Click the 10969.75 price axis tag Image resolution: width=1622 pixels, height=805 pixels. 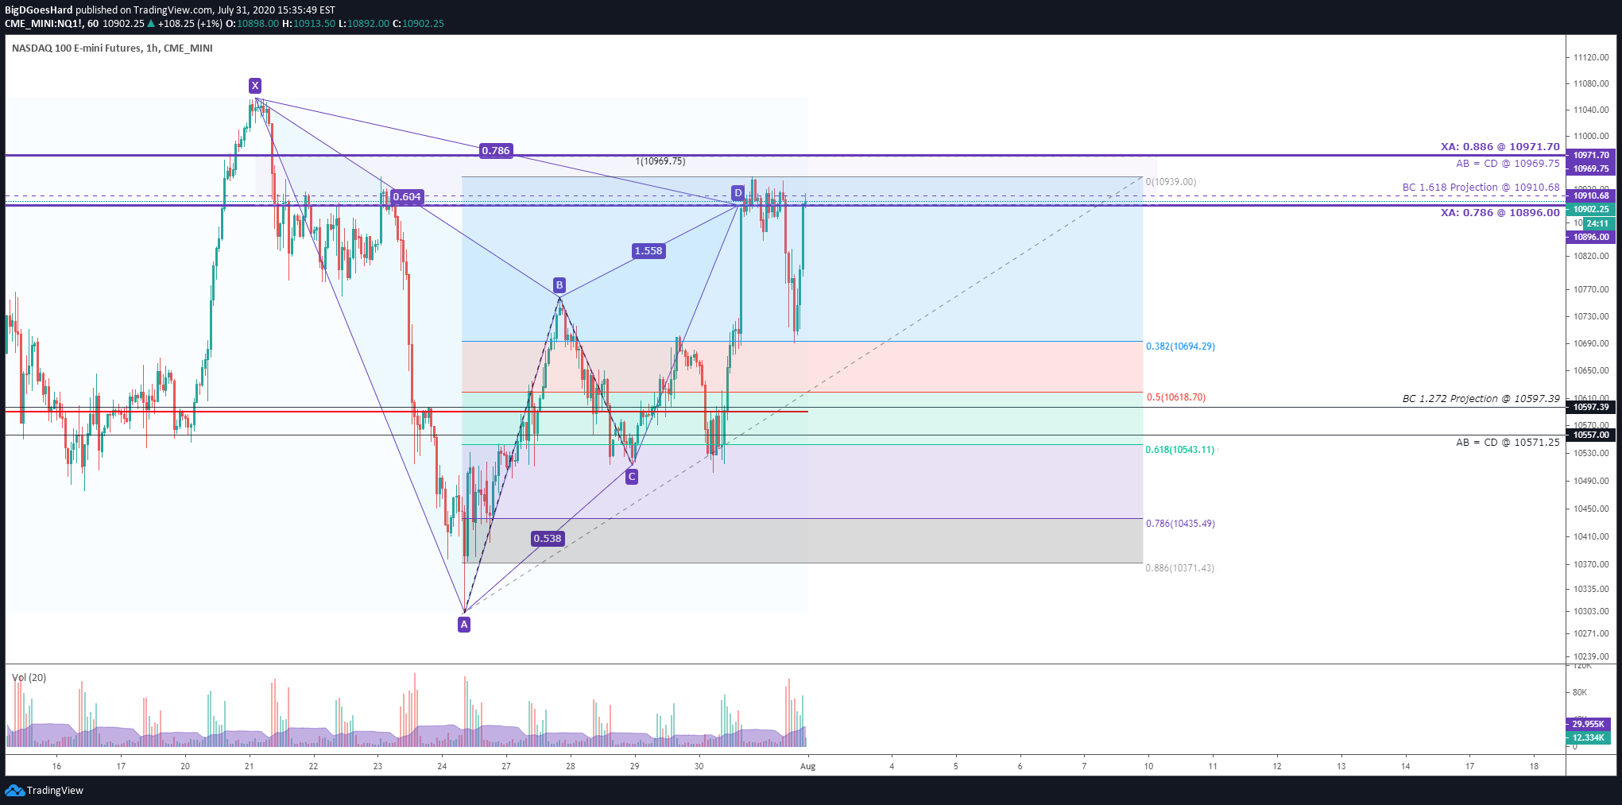(1590, 168)
